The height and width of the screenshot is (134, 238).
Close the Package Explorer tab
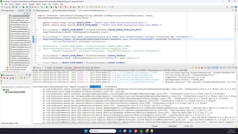coord(16,10)
